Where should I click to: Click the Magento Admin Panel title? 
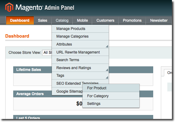point(45,7)
